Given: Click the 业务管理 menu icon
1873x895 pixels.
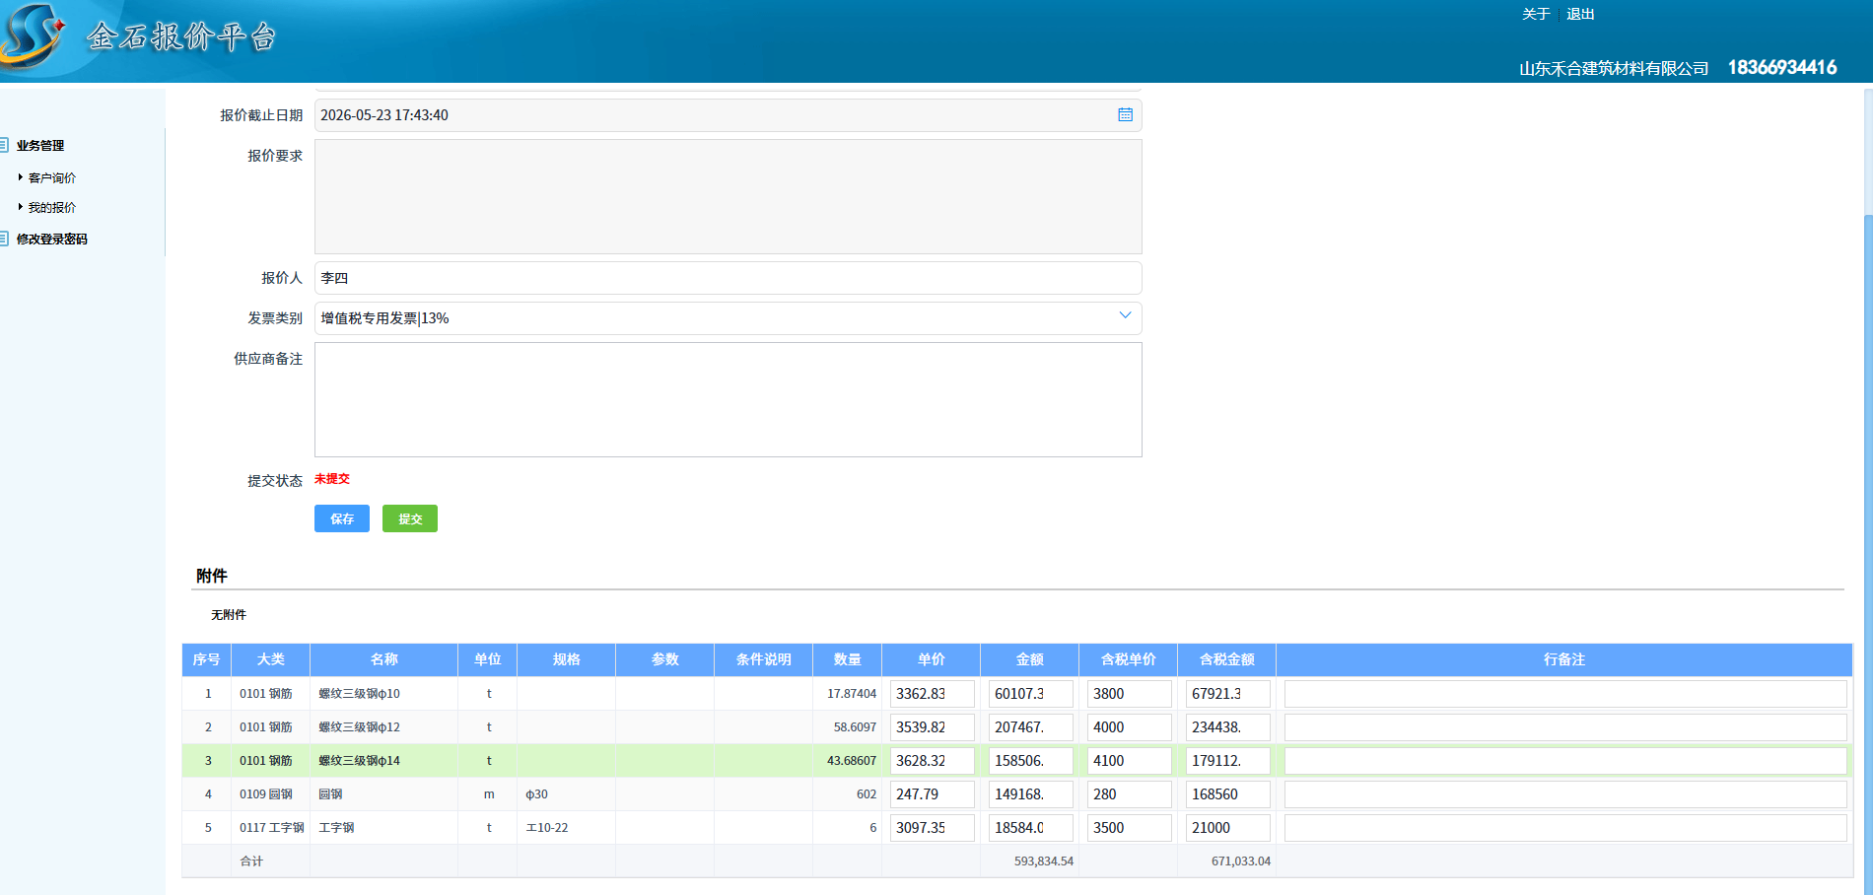Looking at the screenshot, I should pyautogui.click(x=4, y=145).
